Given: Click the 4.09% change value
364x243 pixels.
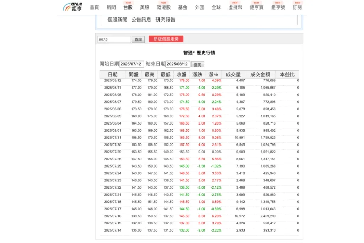Looking at the screenshot, I should coord(216,81).
